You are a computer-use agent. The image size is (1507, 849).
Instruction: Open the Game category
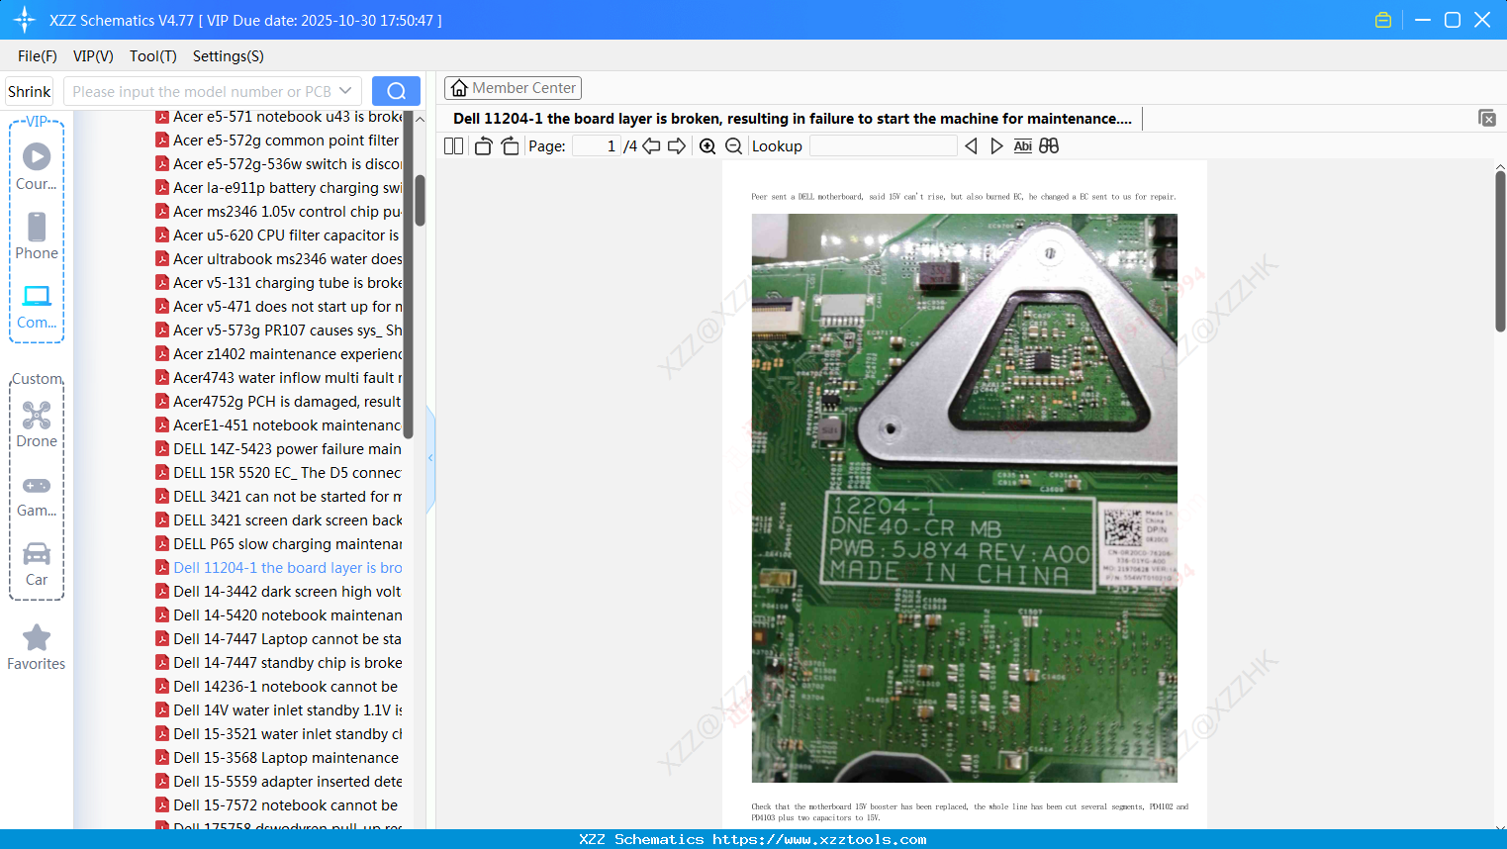[x=37, y=495]
